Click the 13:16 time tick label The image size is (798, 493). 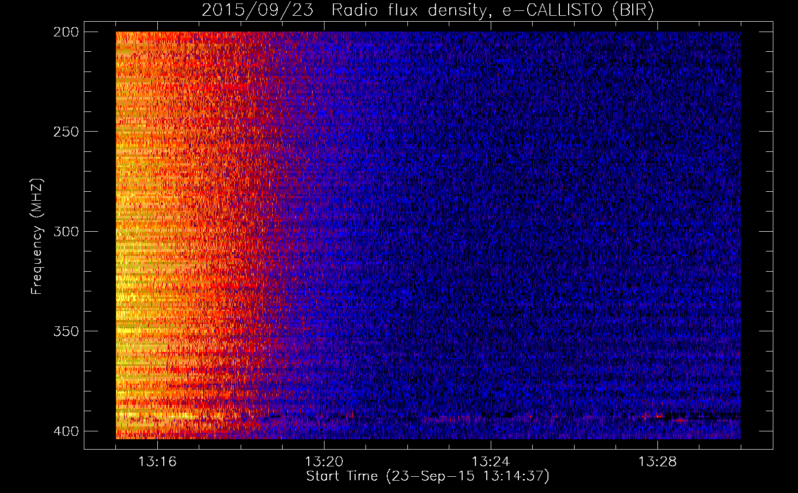pyautogui.click(x=157, y=461)
